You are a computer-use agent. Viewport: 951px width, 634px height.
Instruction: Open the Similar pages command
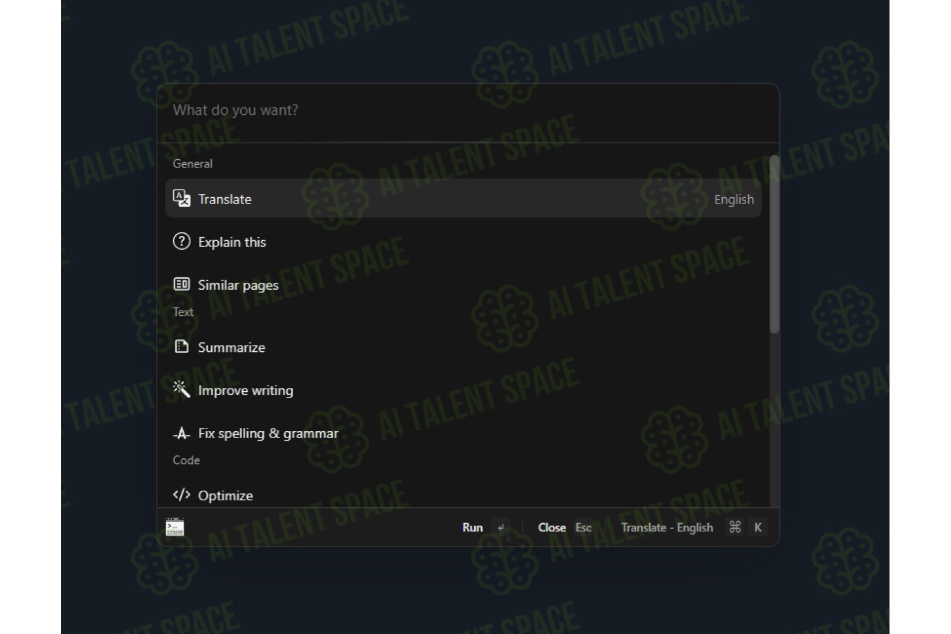(x=463, y=285)
